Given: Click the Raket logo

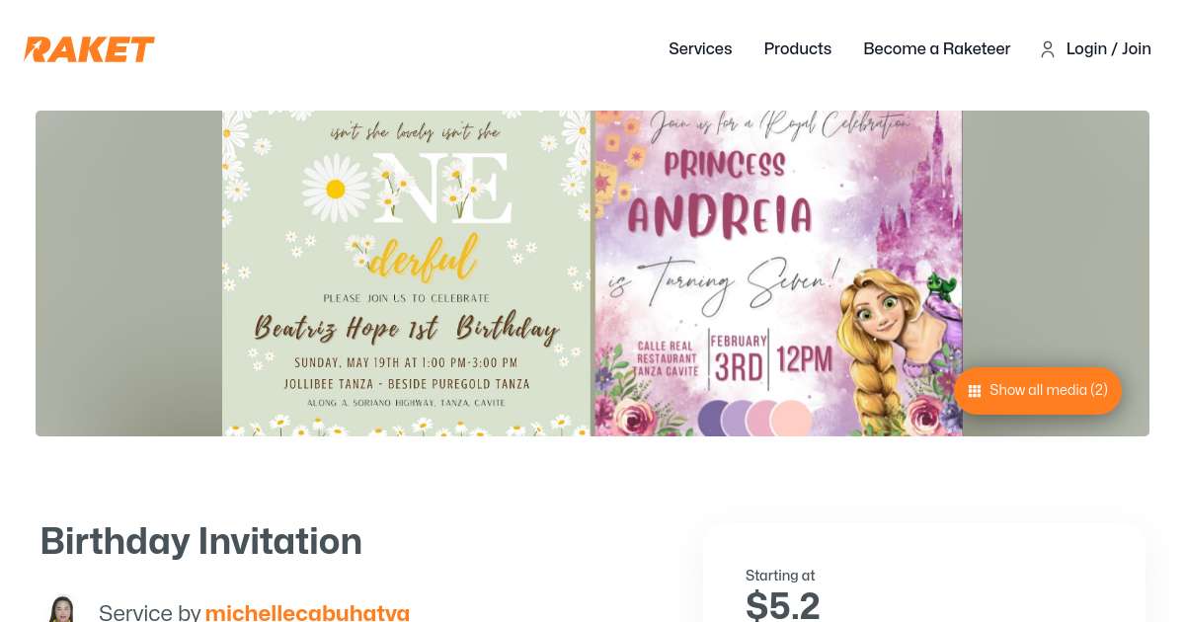Looking at the screenshot, I should point(89,49).
